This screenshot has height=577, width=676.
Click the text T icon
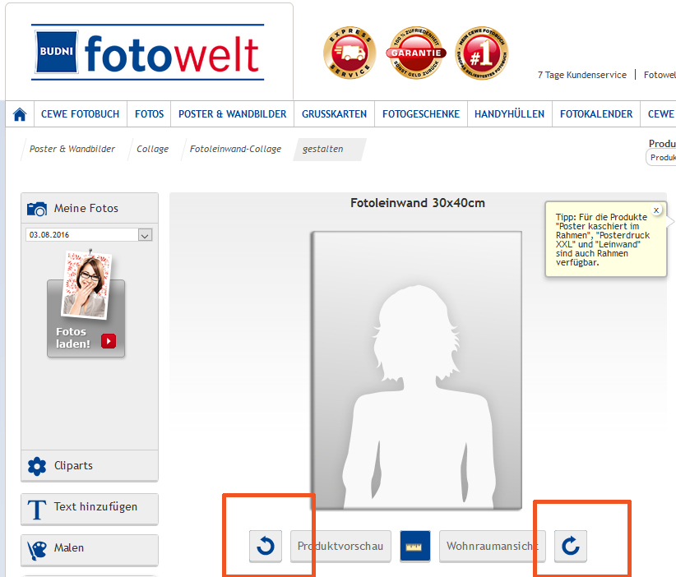point(37,510)
